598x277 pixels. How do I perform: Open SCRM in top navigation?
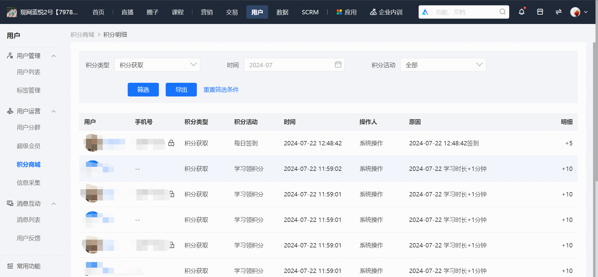(x=310, y=12)
